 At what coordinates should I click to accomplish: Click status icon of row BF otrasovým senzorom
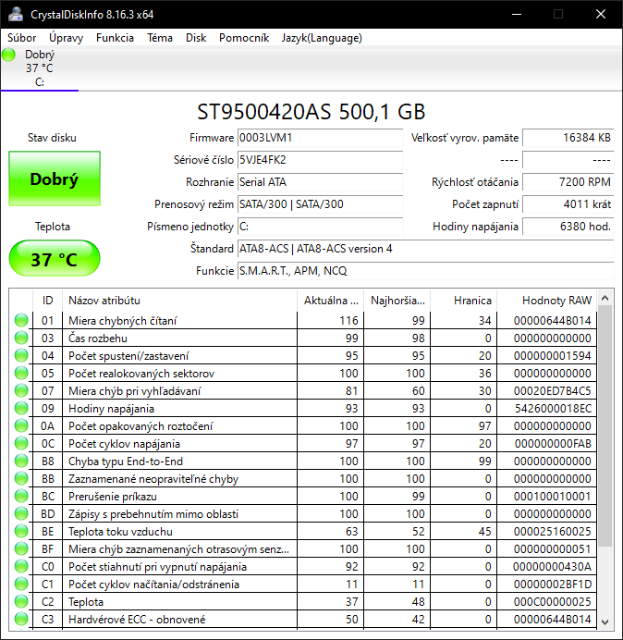click(21, 548)
